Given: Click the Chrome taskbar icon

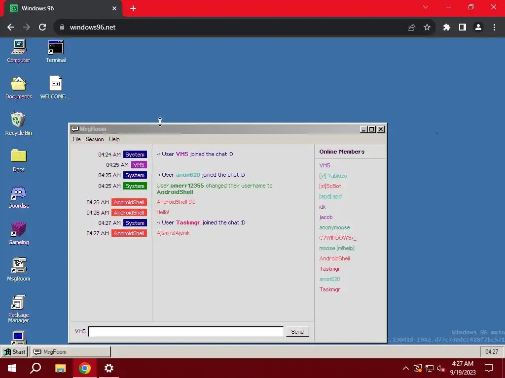Looking at the screenshot, I should (85, 368).
